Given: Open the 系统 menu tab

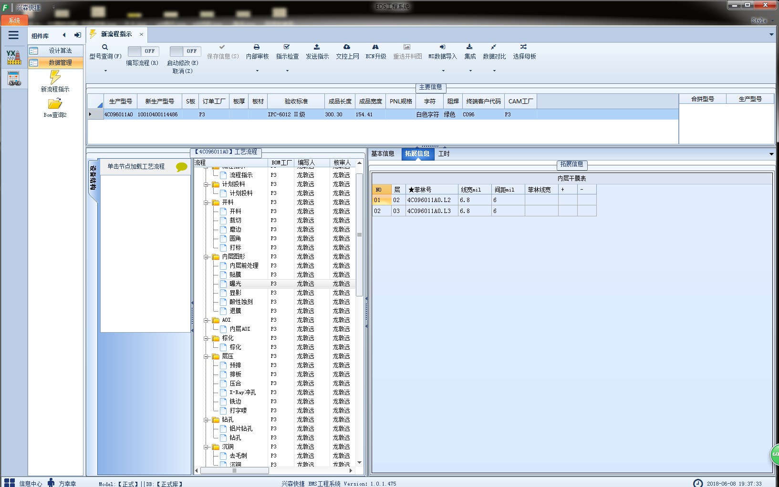Looking at the screenshot, I should [x=14, y=20].
